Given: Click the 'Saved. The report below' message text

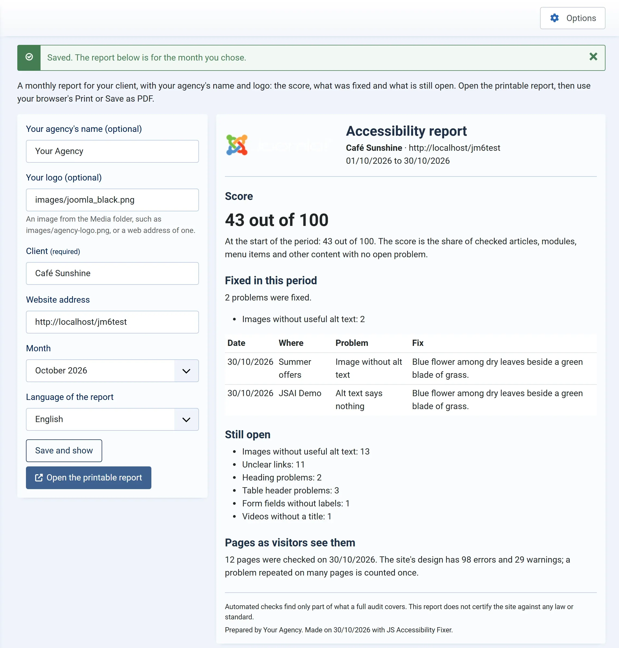Looking at the screenshot, I should [147, 57].
